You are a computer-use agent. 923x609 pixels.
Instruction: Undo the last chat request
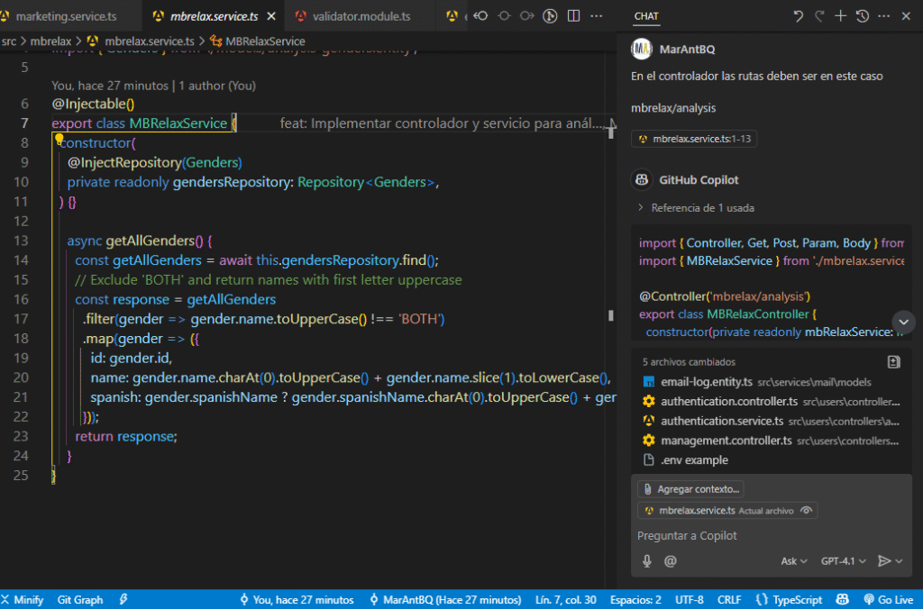[x=798, y=16]
